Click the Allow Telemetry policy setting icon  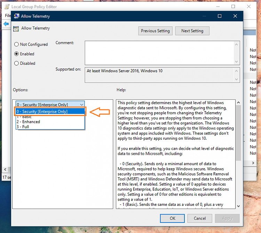pyautogui.click(x=16, y=29)
